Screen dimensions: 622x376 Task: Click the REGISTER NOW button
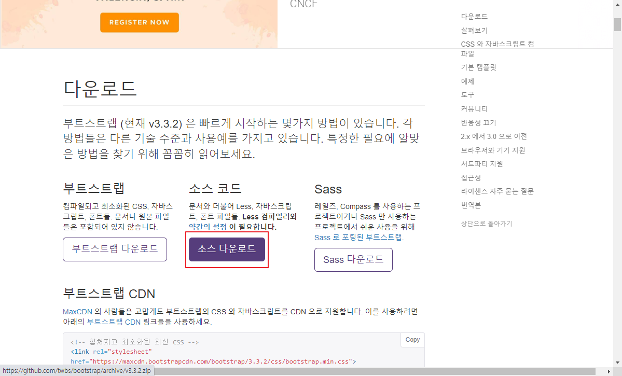click(x=139, y=22)
